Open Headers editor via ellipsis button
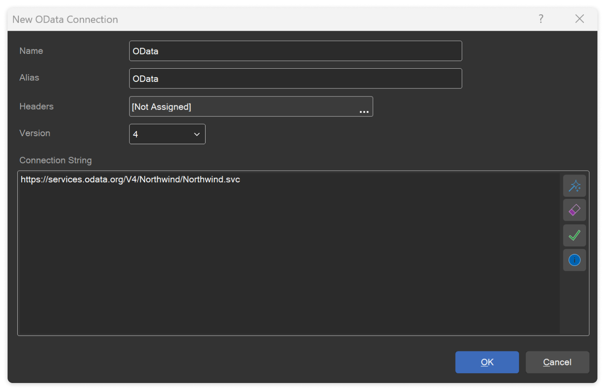 [x=364, y=111]
